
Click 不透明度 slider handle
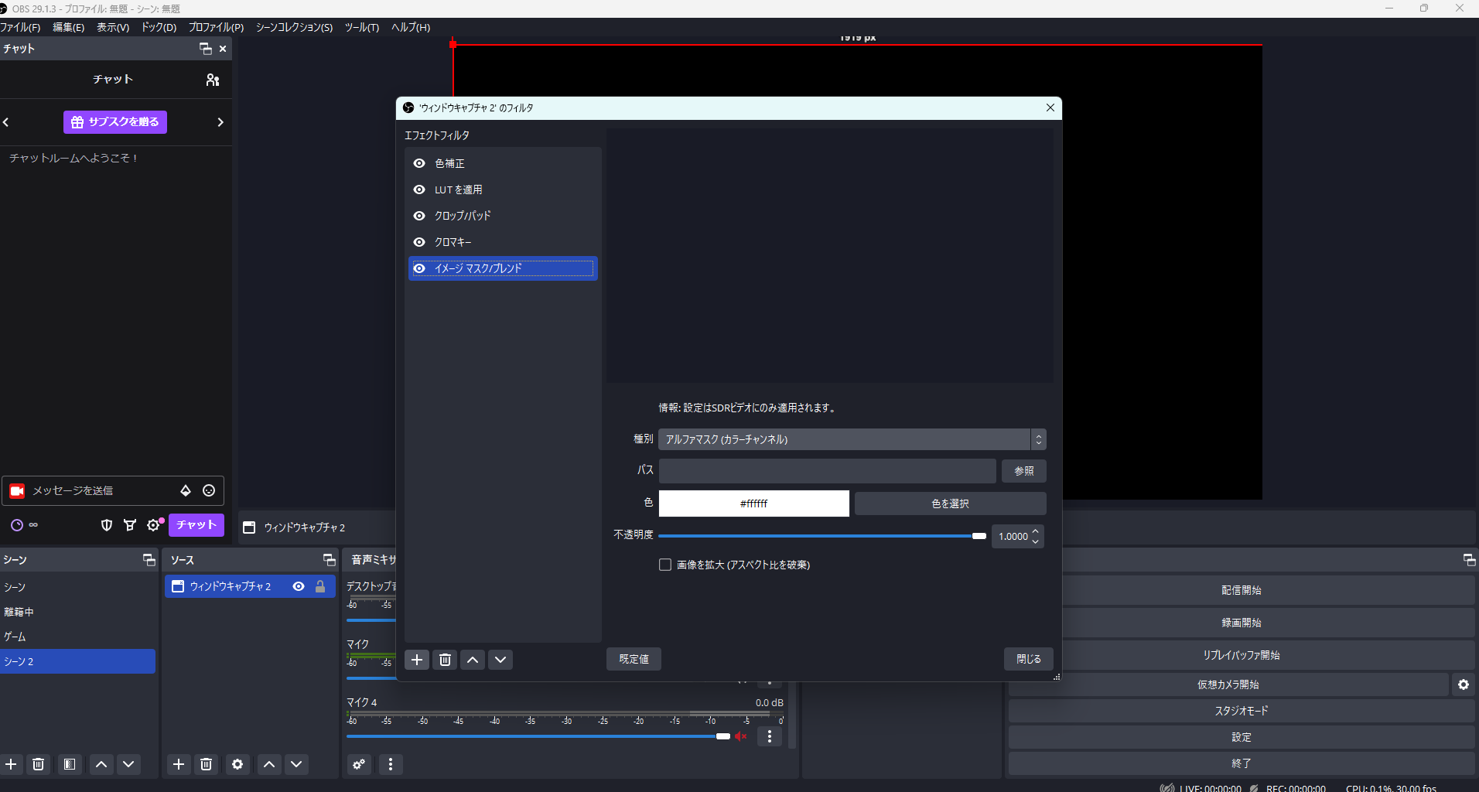[x=979, y=536]
